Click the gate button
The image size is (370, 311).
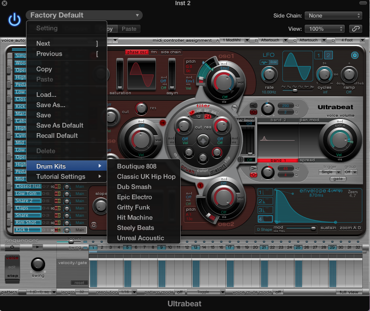click(338, 179)
